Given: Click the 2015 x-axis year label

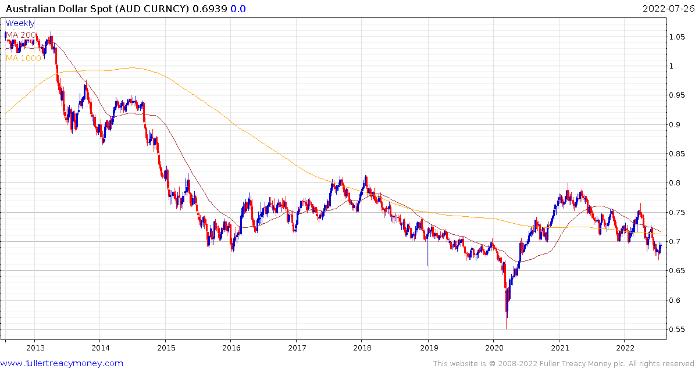Looking at the screenshot, I should click(165, 348).
